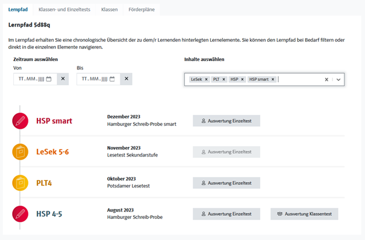Screen dimensions: 365x240
Task: Click the orange LeSek 5-6 book icon
Action: tap(21, 152)
